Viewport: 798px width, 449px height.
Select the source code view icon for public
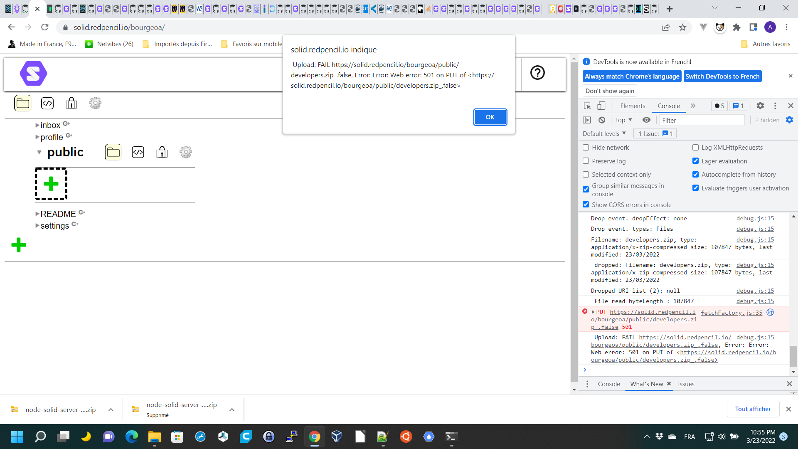[138, 152]
